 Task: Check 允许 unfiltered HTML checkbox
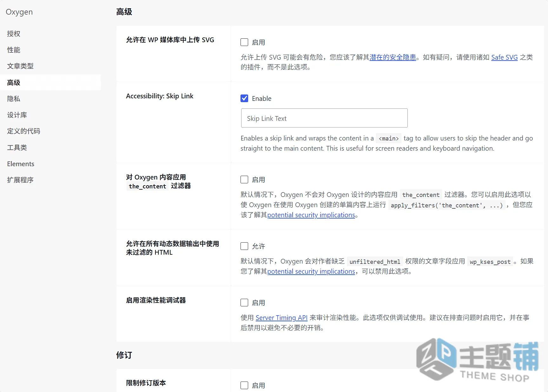click(x=244, y=246)
